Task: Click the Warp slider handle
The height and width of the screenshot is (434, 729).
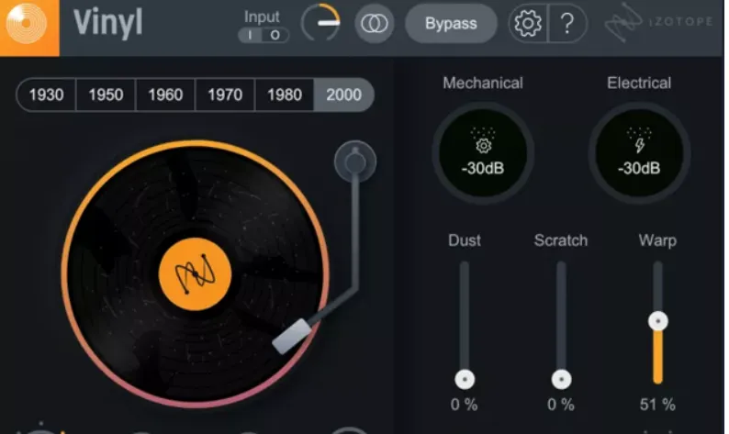Action: tap(658, 321)
